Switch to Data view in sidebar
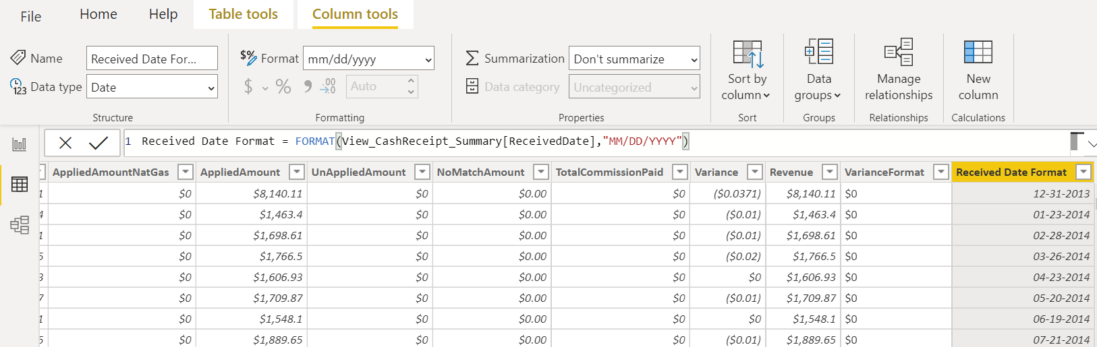Image resolution: width=1097 pixels, height=347 pixels. (19, 184)
